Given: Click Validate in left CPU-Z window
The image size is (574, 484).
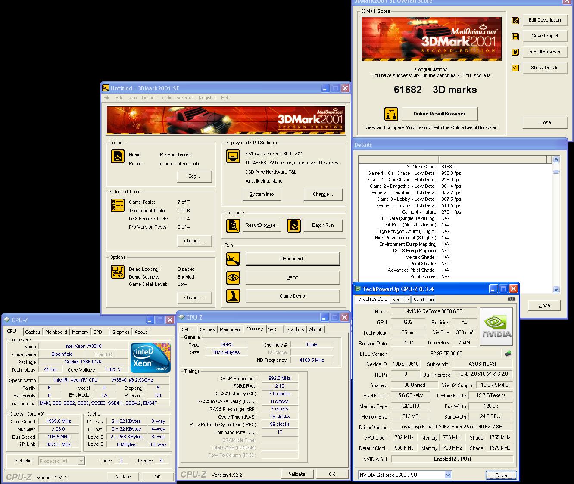Looking at the screenshot, I should pyautogui.click(x=122, y=477).
